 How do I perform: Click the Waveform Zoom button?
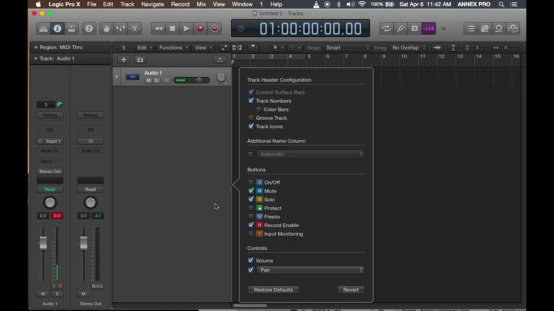point(438,48)
